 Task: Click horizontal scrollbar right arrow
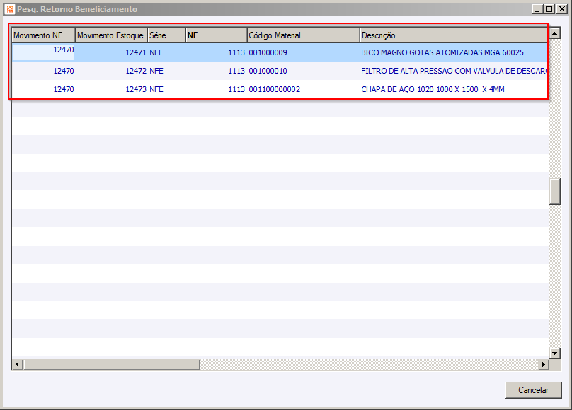coord(544,364)
